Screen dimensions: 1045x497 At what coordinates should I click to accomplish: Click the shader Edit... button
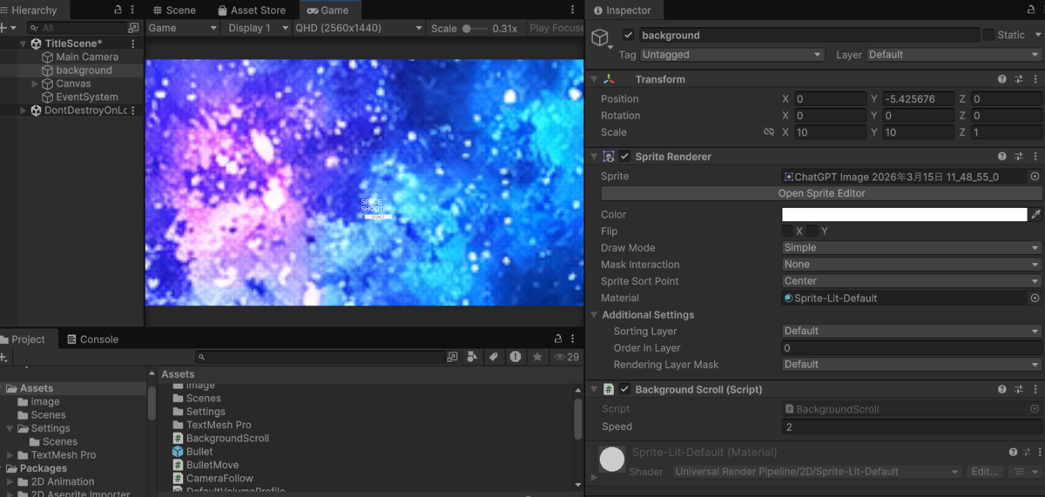pos(984,472)
